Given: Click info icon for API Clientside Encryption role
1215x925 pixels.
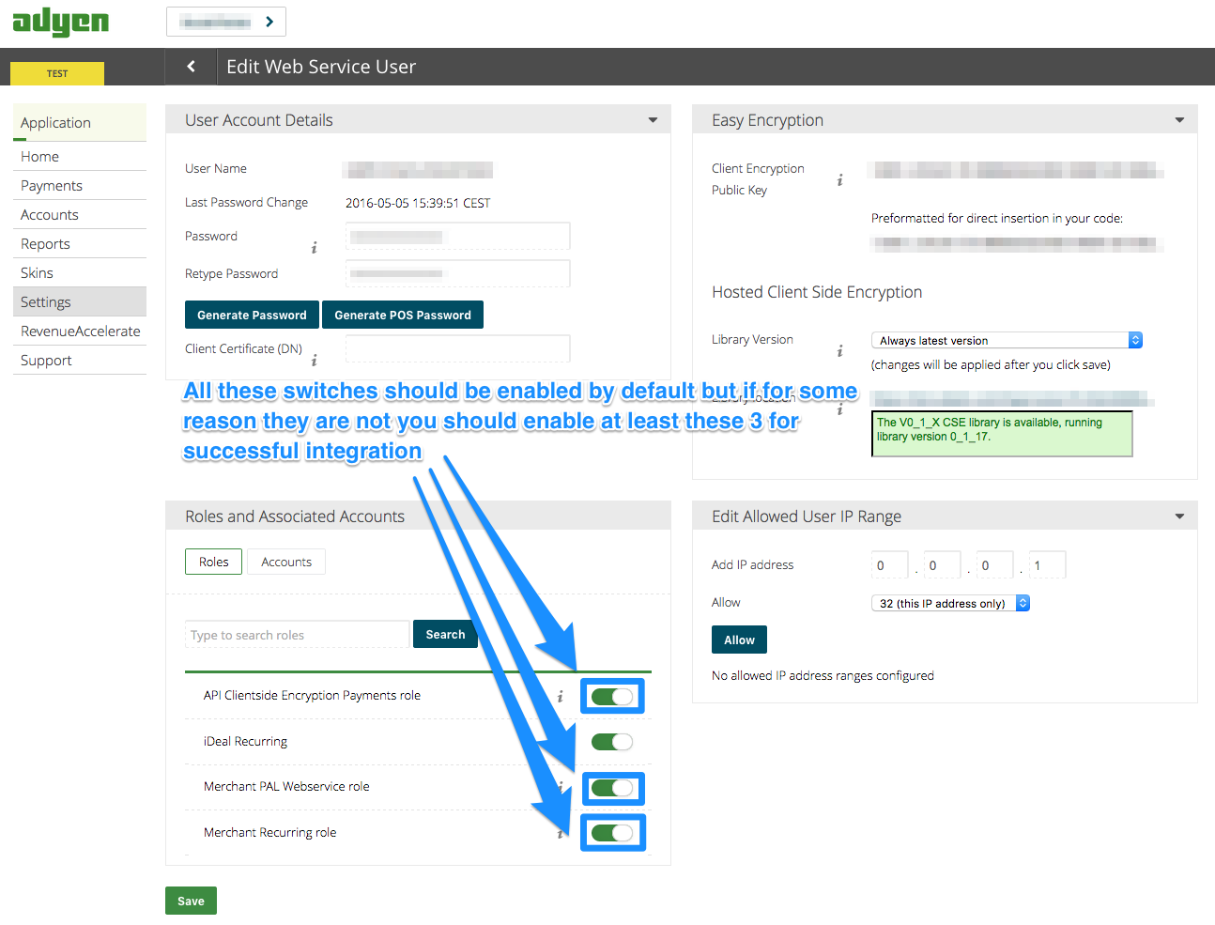Looking at the screenshot, I should [x=560, y=697].
